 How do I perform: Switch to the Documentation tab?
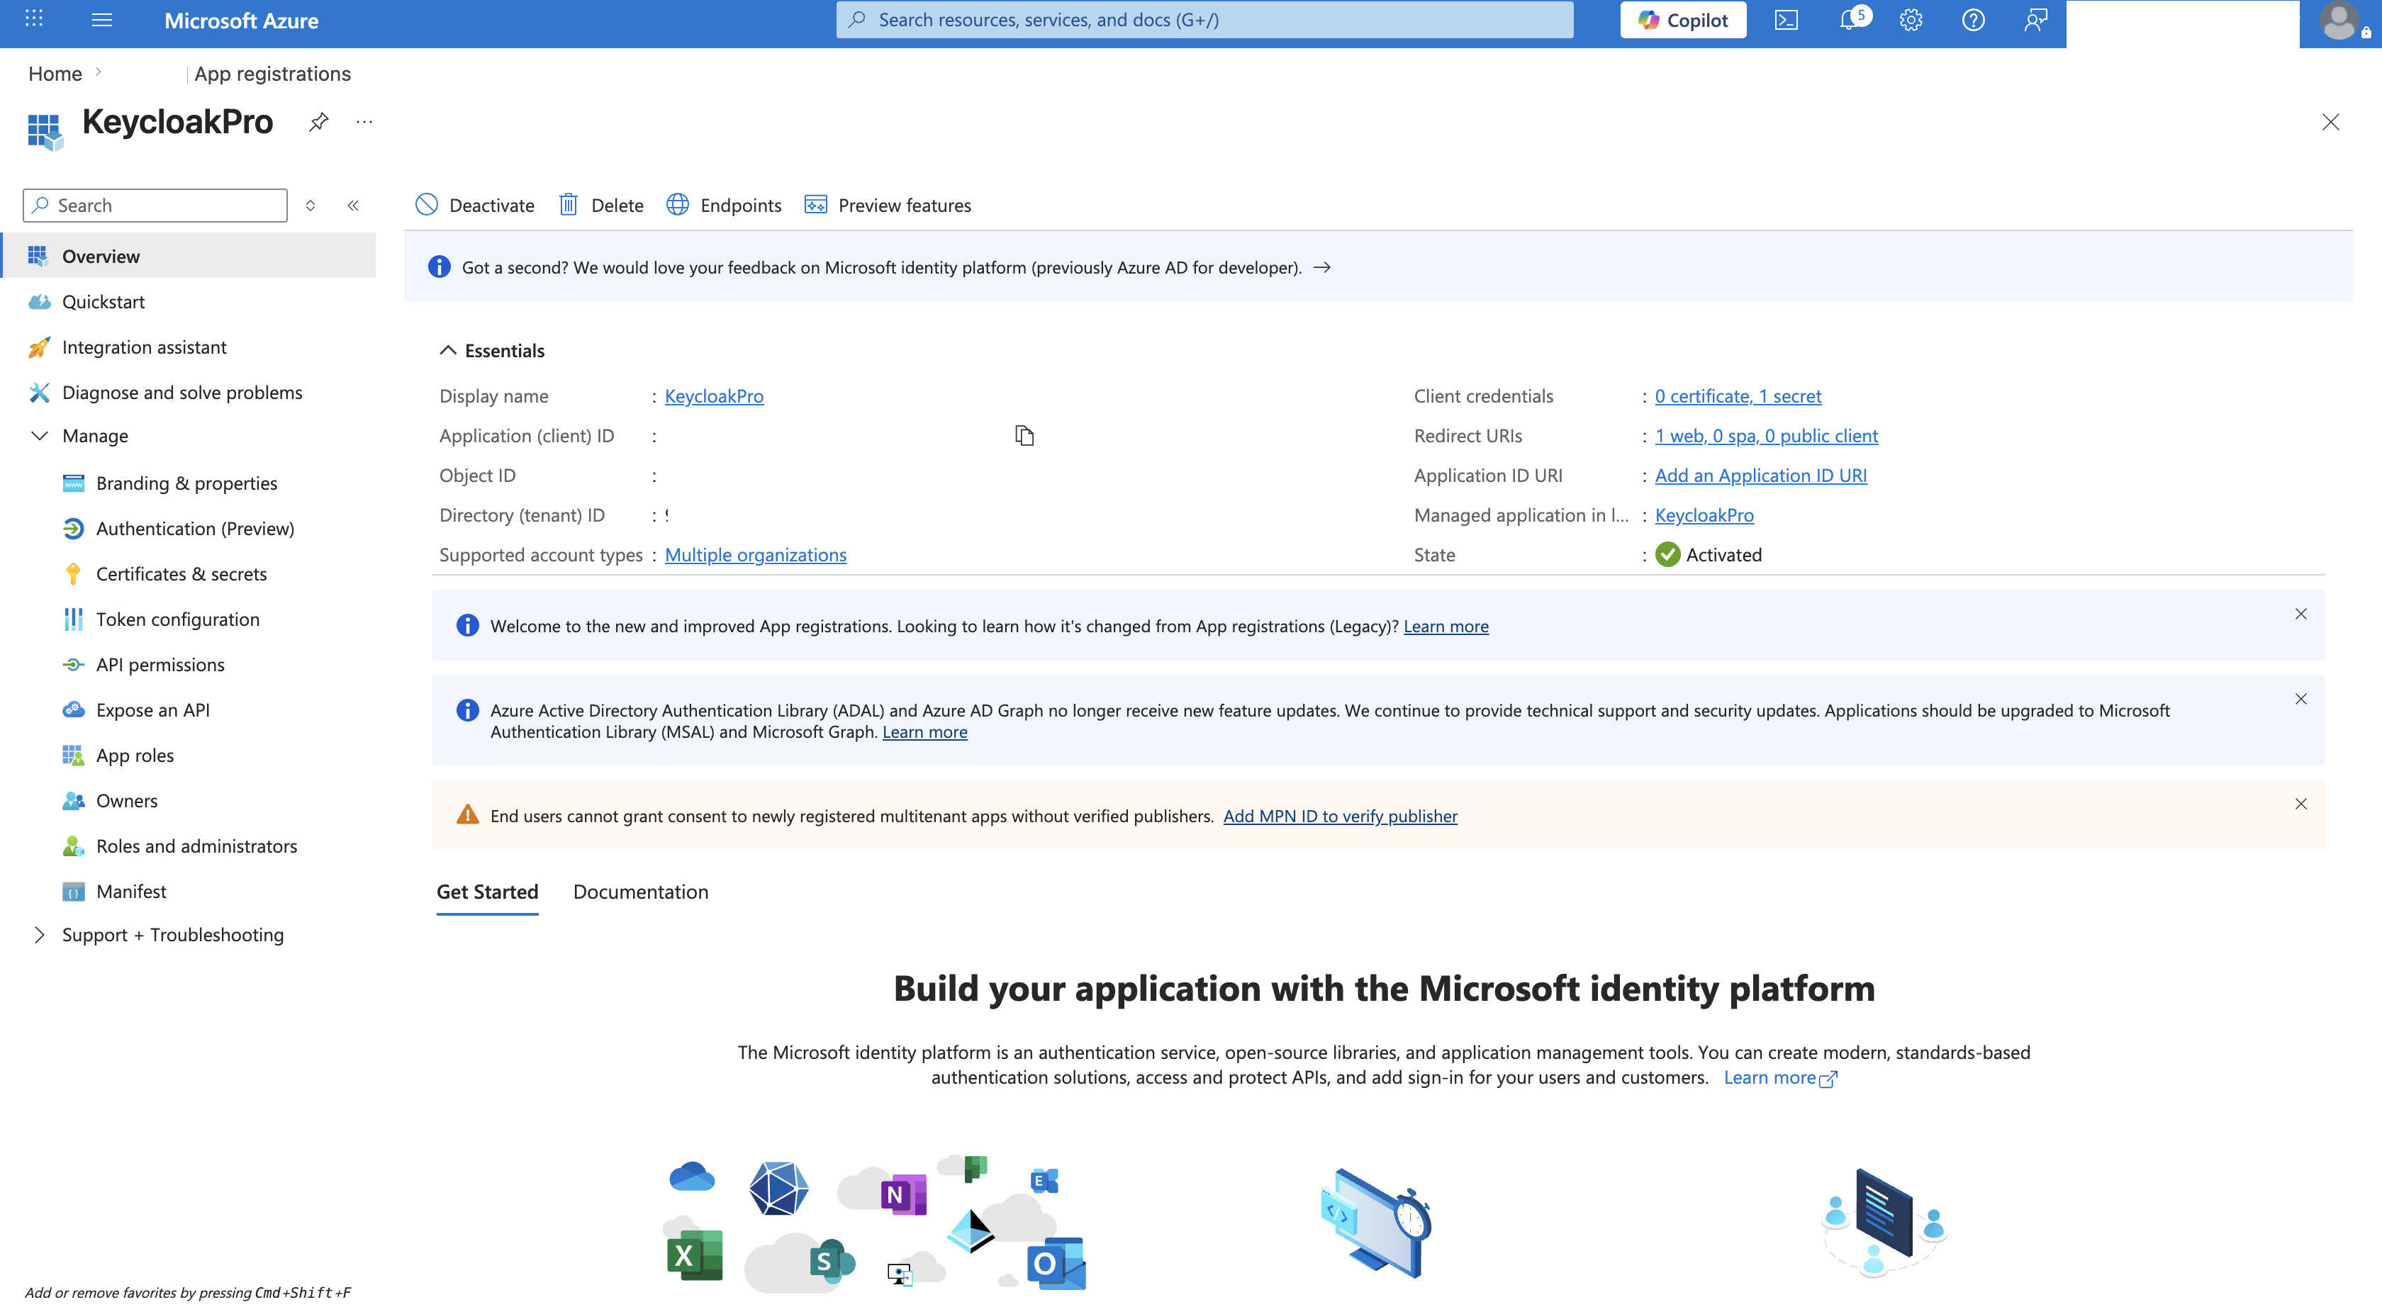(x=641, y=891)
